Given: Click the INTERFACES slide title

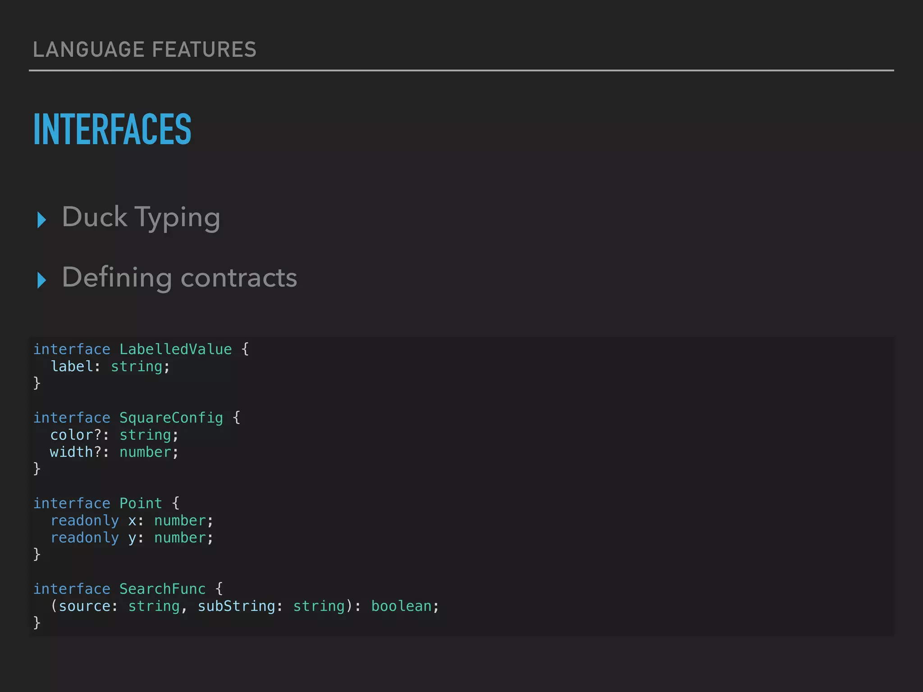Looking at the screenshot, I should point(112,129).
